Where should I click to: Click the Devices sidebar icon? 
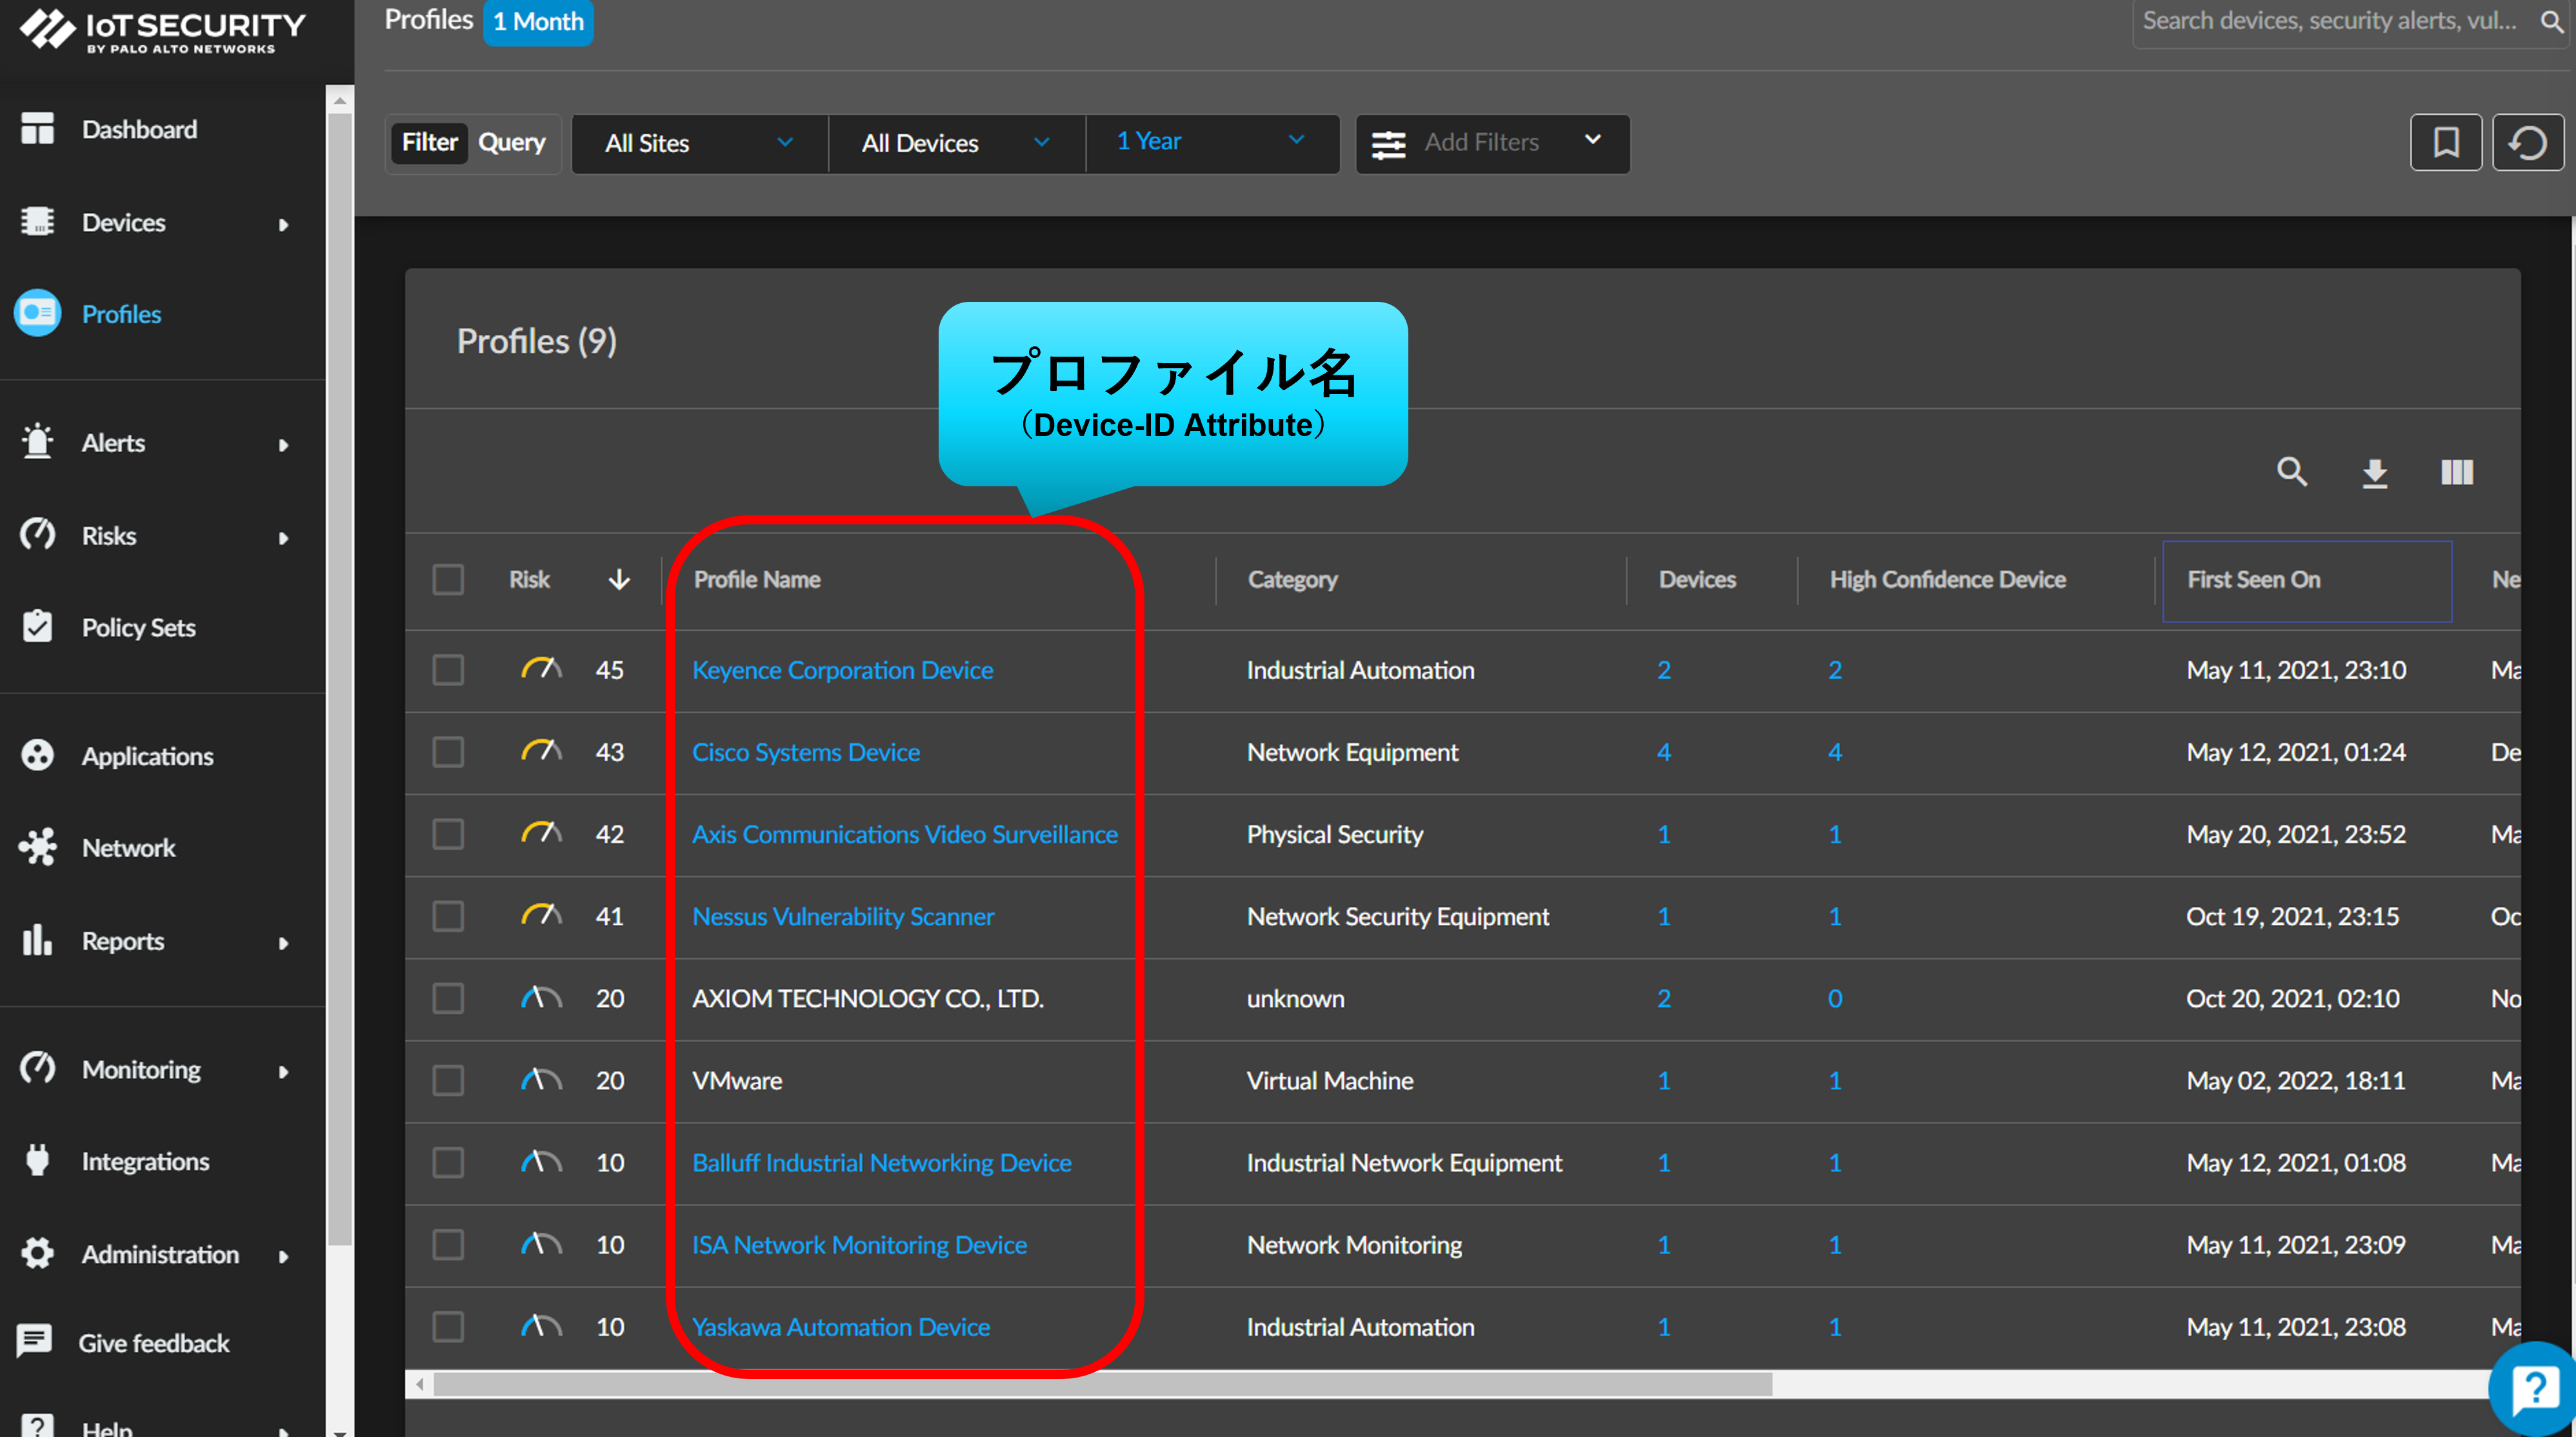pos(38,222)
